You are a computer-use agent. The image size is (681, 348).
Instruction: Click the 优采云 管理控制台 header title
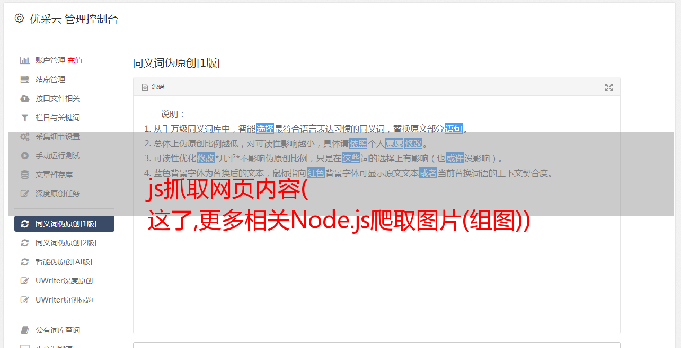(74, 19)
